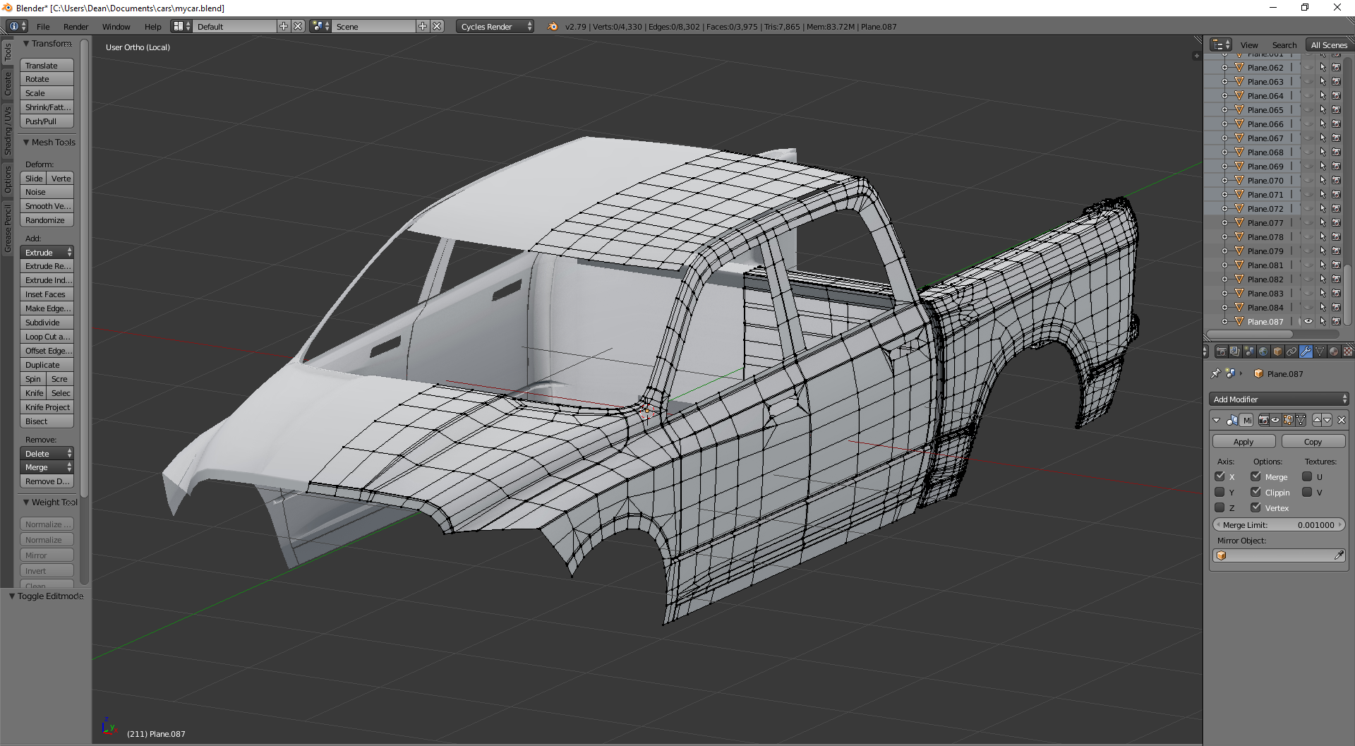
Task: Click the Subdivide button in Mesh Tools
Action: 47,323
